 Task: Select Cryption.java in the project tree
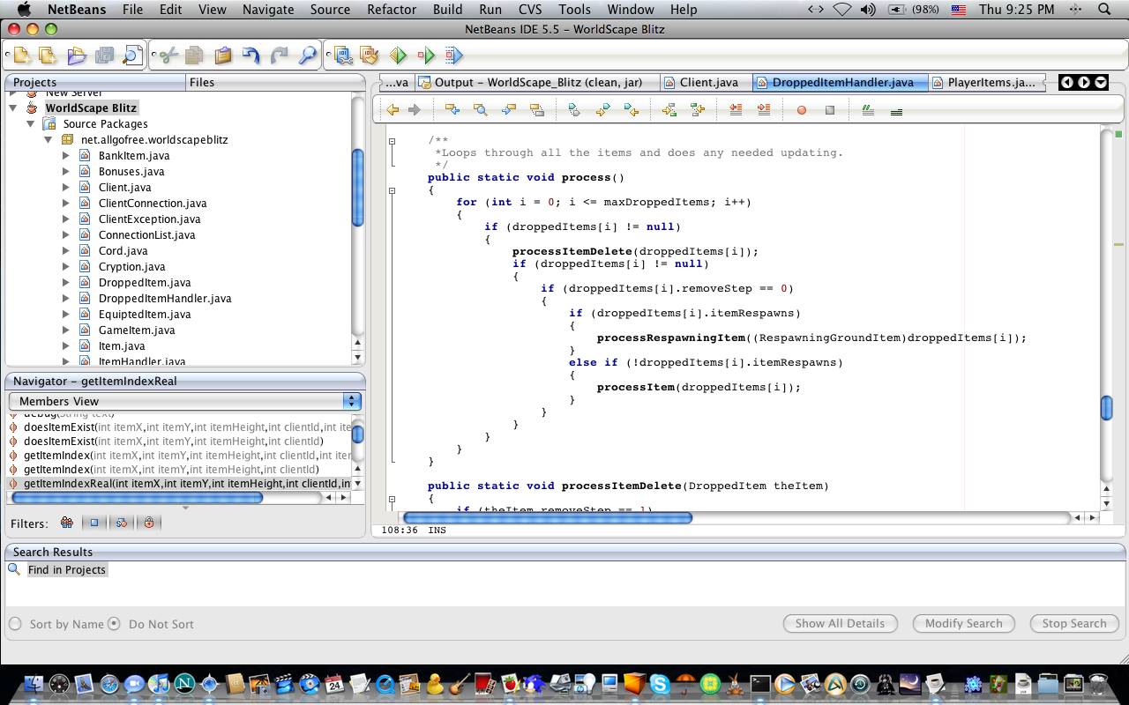click(131, 266)
